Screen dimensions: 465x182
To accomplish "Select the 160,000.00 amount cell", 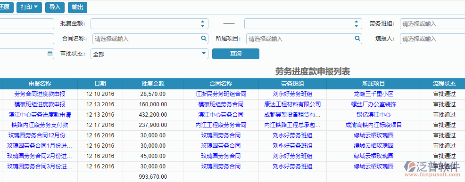I will pos(153,104).
